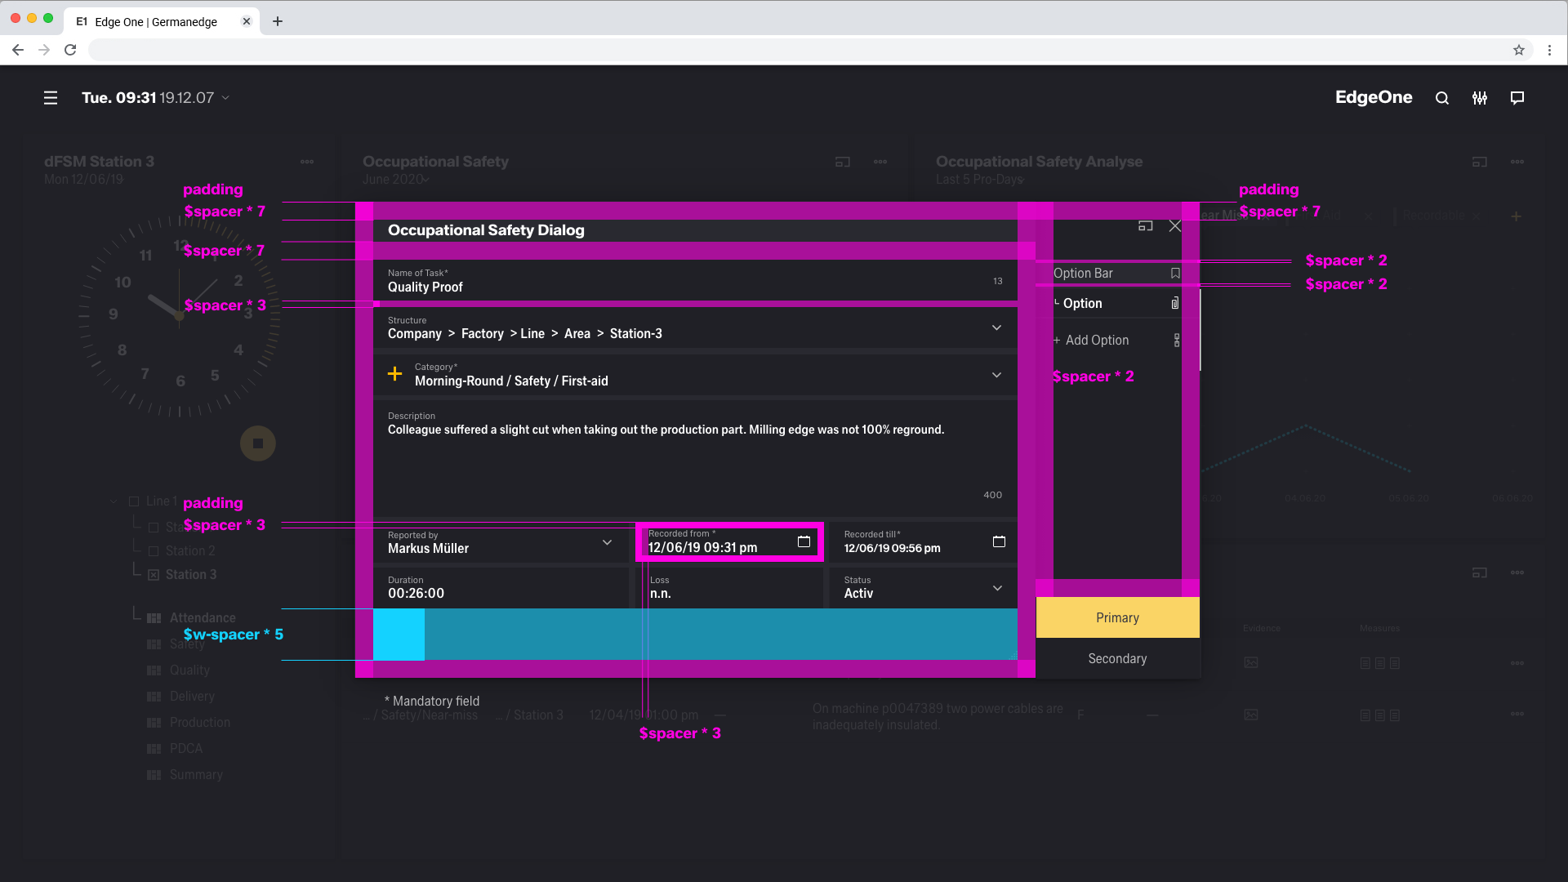Click the Description text field
1568x882 pixels.
pos(694,457)
